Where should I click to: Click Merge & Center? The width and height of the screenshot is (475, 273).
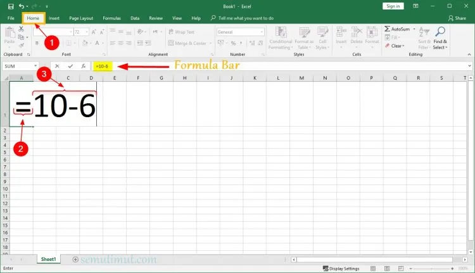[187, 43]
